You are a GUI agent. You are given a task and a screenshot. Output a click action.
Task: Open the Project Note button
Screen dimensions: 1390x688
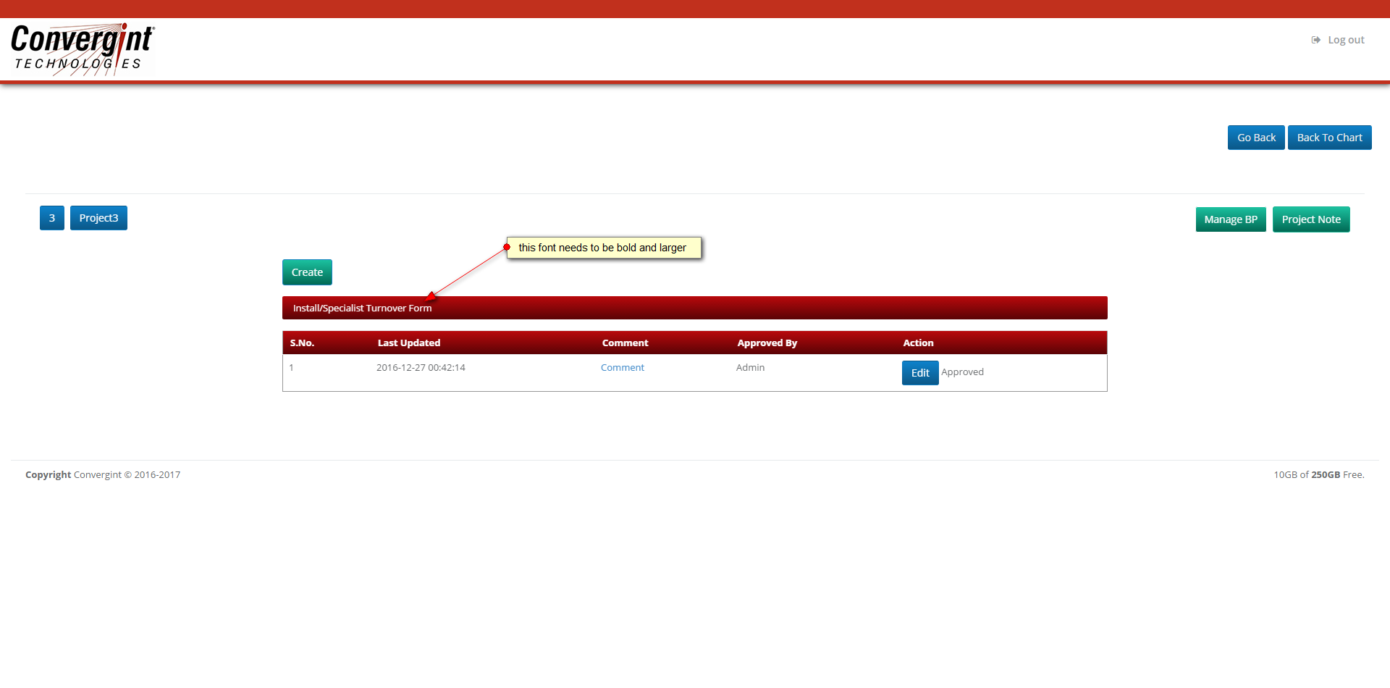tap(1311, 219)
